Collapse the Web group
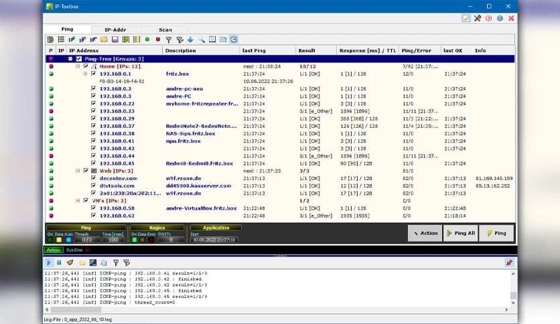The image size is (560, 324). pyautogui.click(x=78, y=171)
